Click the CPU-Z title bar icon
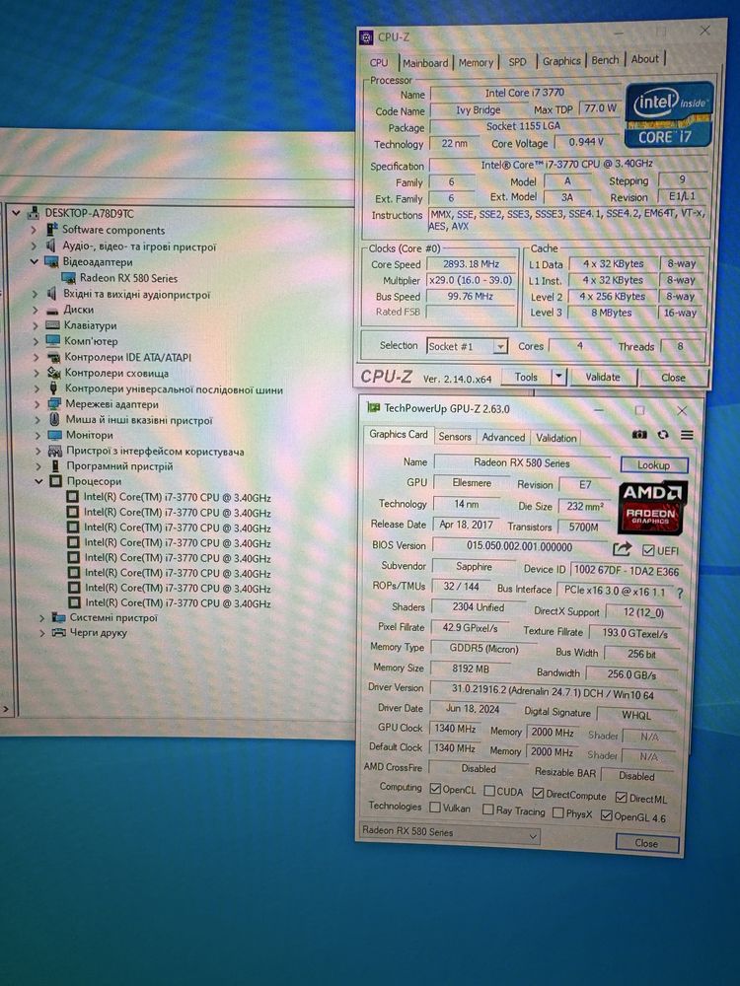 [x=366, y=37]
